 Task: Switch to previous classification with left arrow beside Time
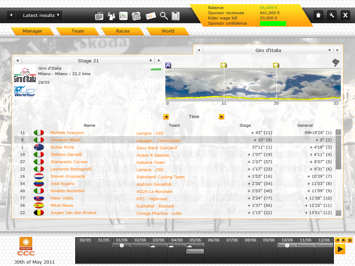[166, 117]
